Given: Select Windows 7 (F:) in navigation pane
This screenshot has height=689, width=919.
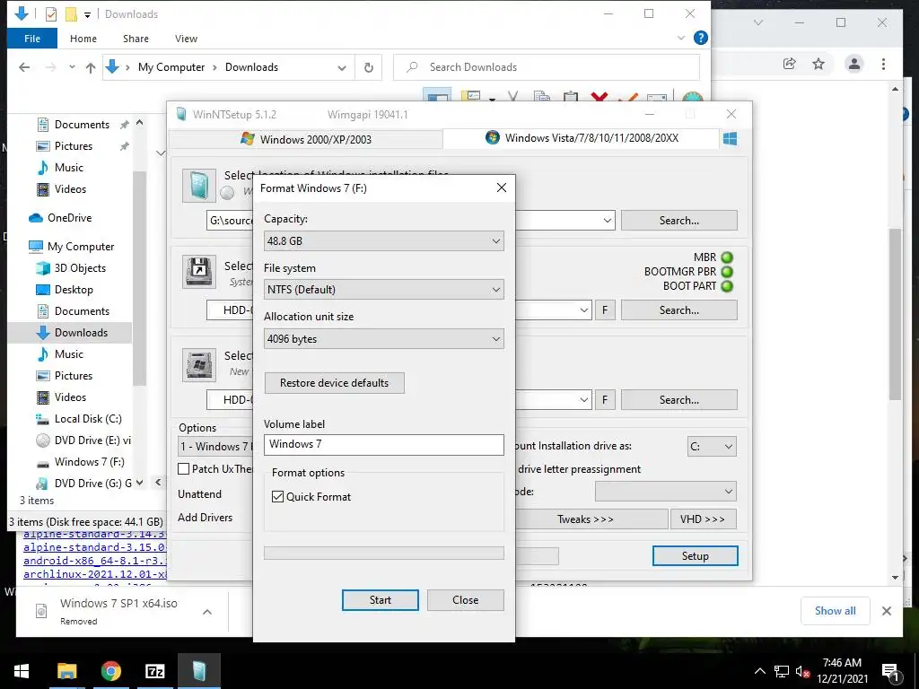Looking at the screenshot, I should coord(89,462).
